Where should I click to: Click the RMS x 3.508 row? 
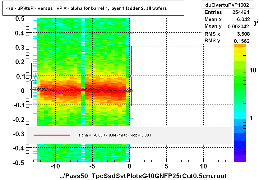(x=227, y=34)
